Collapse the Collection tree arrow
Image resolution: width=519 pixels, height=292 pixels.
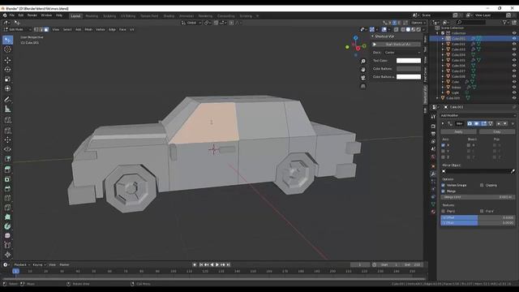pyautogui.click(x=438, y=33)
